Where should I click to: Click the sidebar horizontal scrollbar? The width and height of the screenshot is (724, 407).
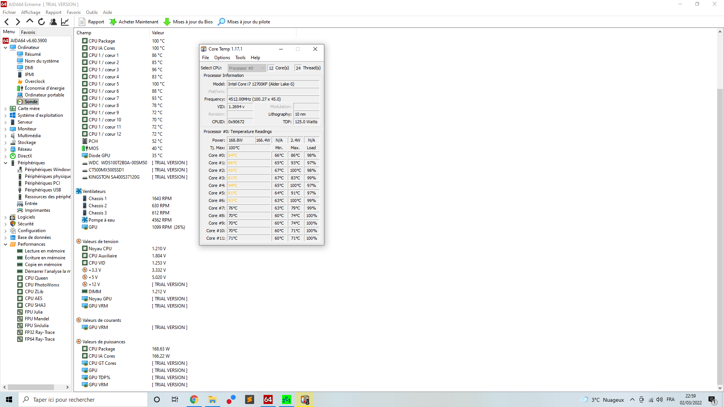click(31, 387)
